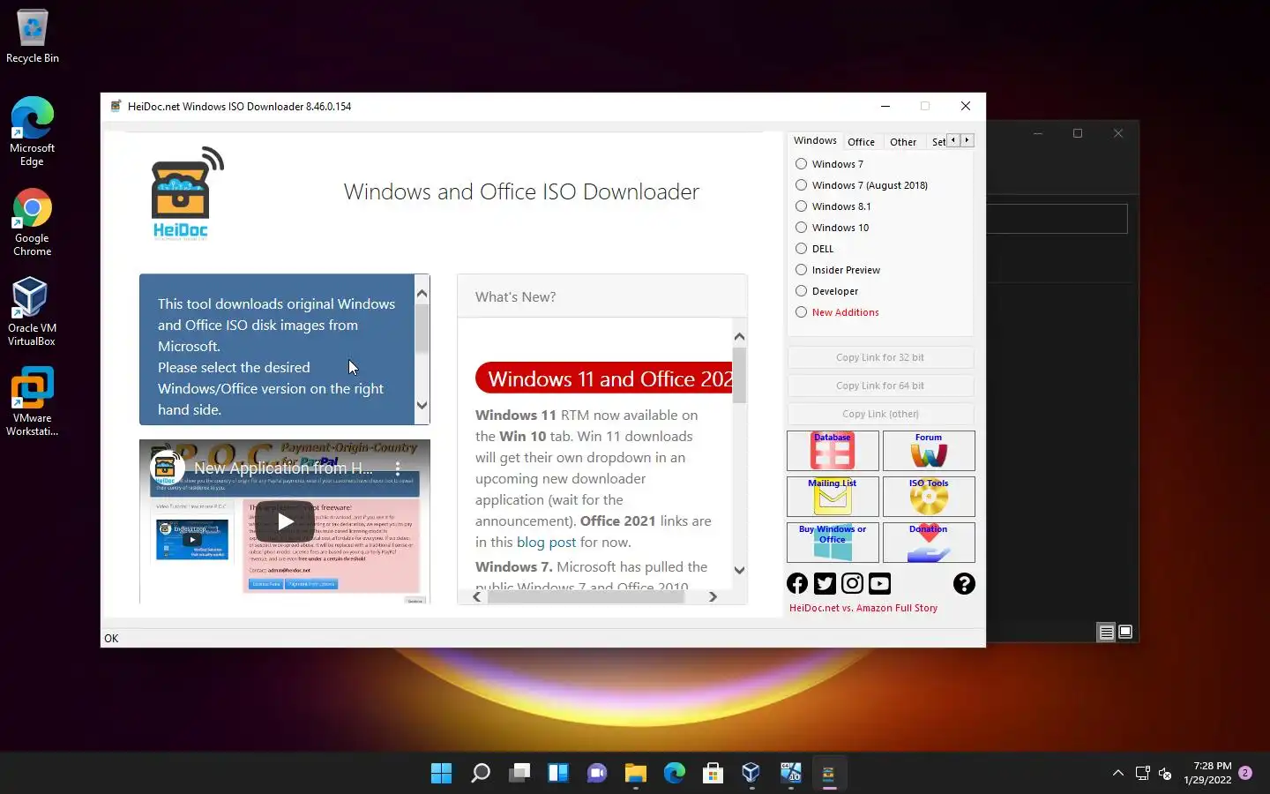Viewport: 1270px width, 794px height.
Task: Click the info box scroll down arrow
Action: click(422, 406)
